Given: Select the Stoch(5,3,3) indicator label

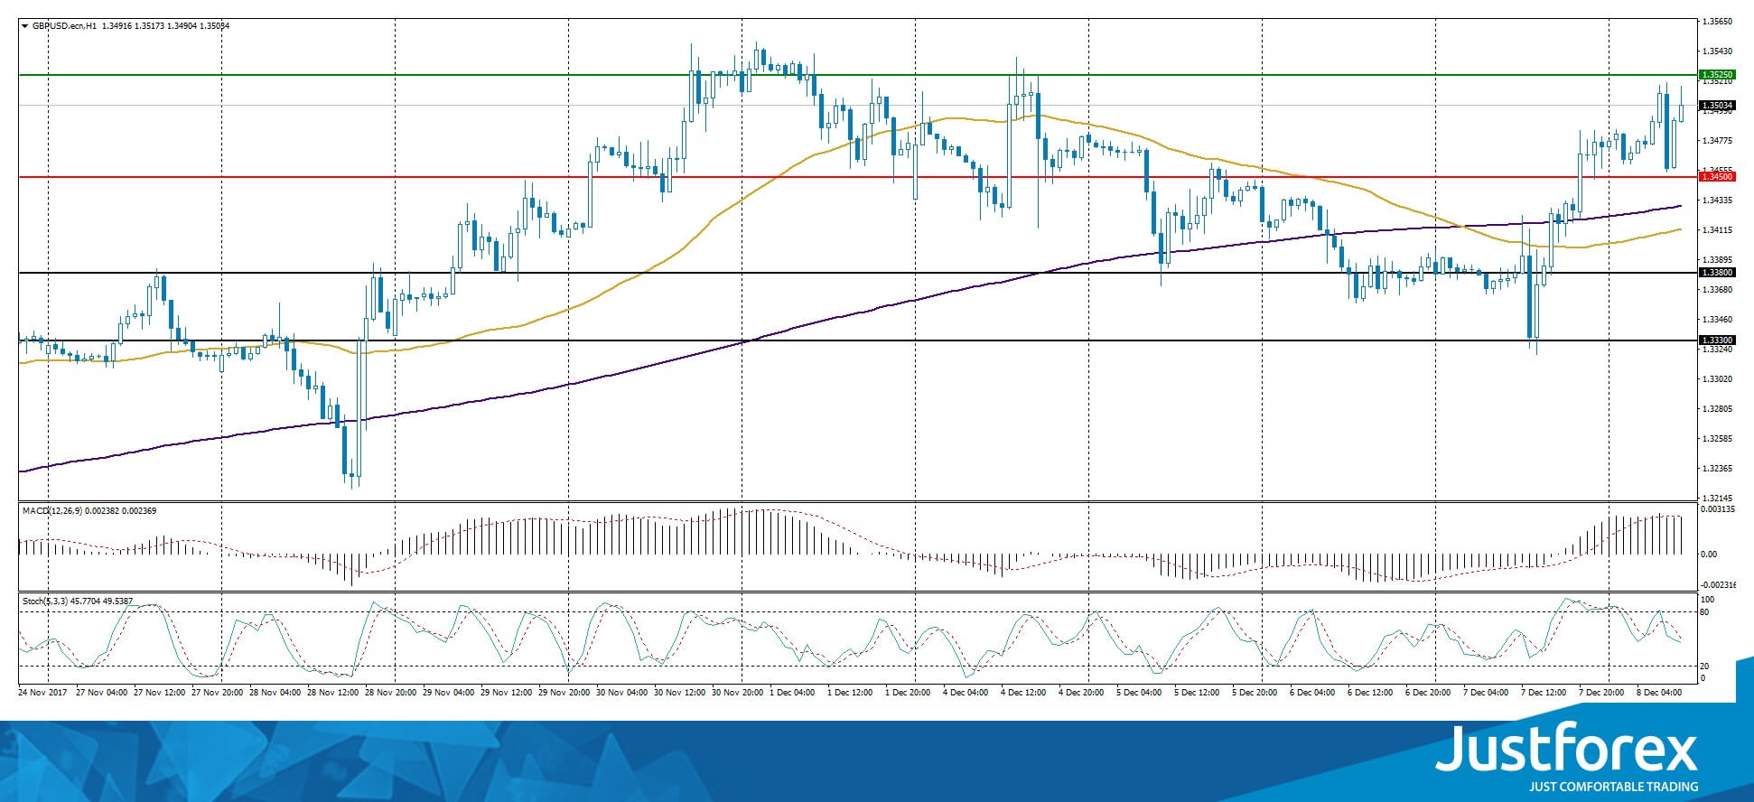Looking at the screenshot, I should point(46,601).
